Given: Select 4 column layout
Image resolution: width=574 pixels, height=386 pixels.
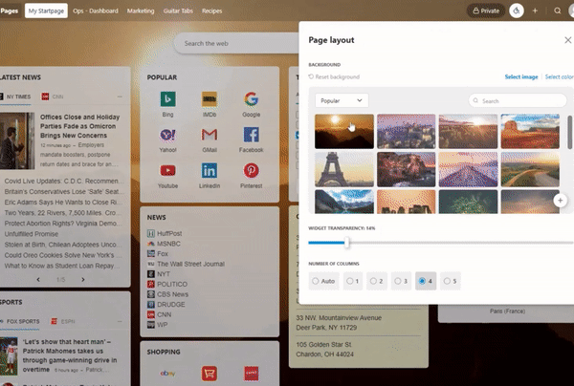Looking at the screenshot, I should 426,281.
